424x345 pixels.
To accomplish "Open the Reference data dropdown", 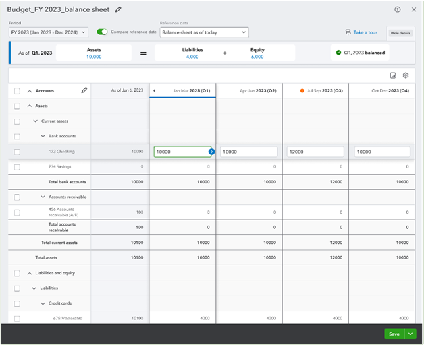I will point(204,32).
